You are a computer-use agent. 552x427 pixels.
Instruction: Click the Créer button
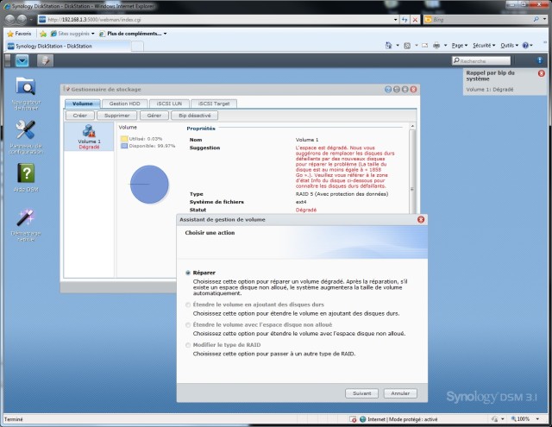(x=80, y=116)
